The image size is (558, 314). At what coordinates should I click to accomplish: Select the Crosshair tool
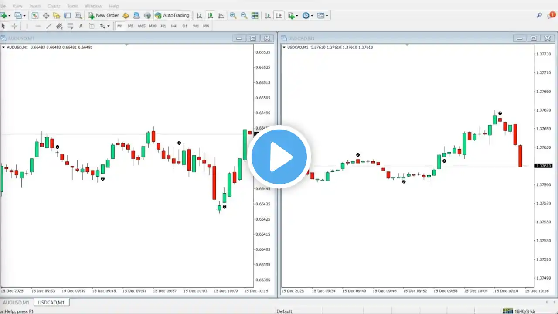point(14,26)
